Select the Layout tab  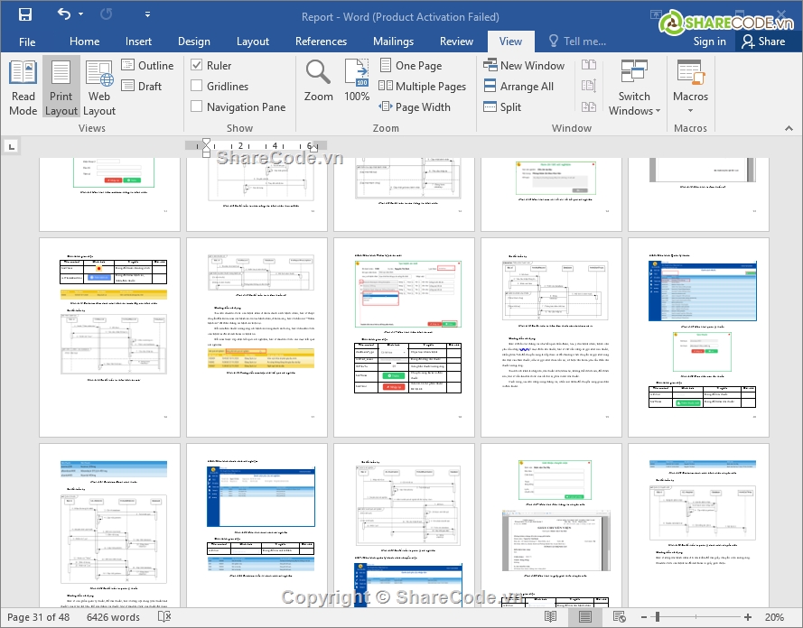[253, 42]
